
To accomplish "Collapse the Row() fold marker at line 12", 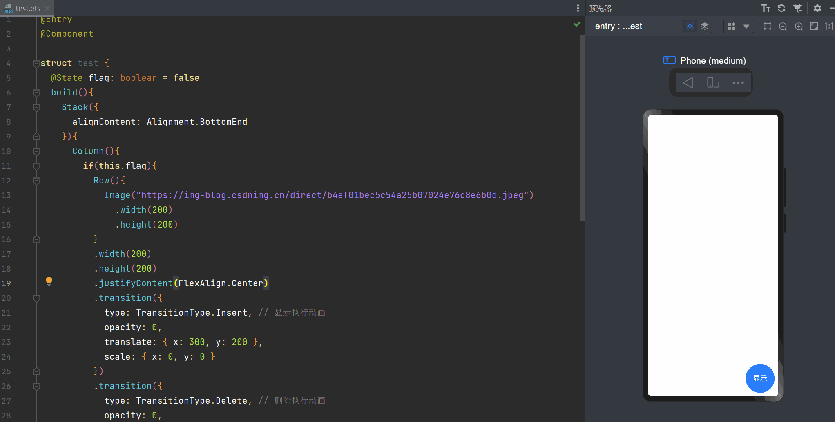I will pos(36,181).
